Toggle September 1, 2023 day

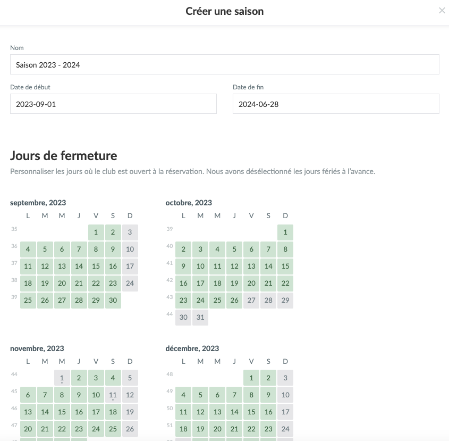96,232
